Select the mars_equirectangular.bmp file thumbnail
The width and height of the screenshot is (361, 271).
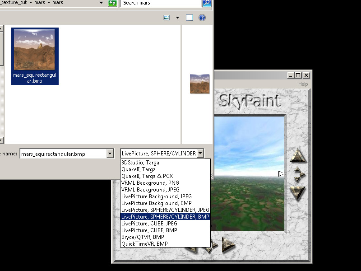coord(35,56)
